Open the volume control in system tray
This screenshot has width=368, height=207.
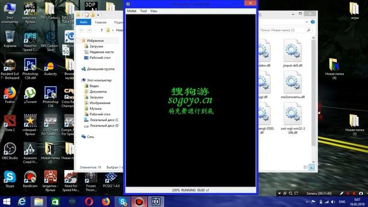click(333, 202)
